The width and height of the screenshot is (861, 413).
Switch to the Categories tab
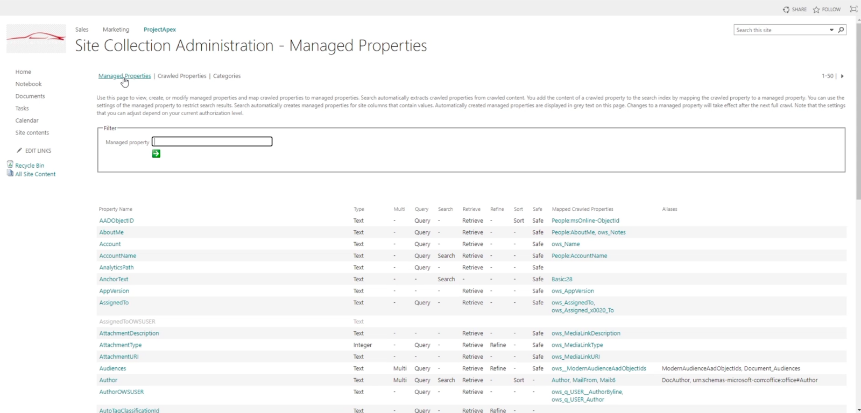pyautogui.click(x=227, y=76)
